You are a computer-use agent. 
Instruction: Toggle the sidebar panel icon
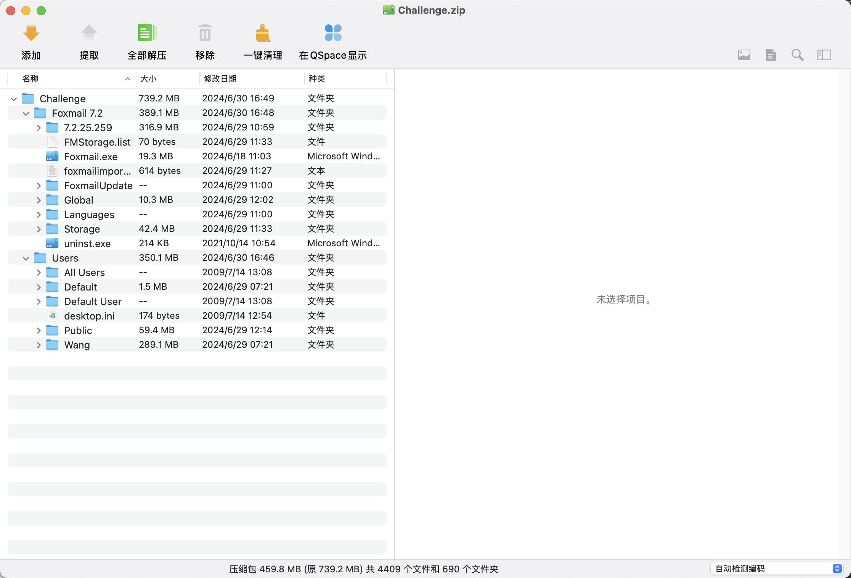point(824,55)
